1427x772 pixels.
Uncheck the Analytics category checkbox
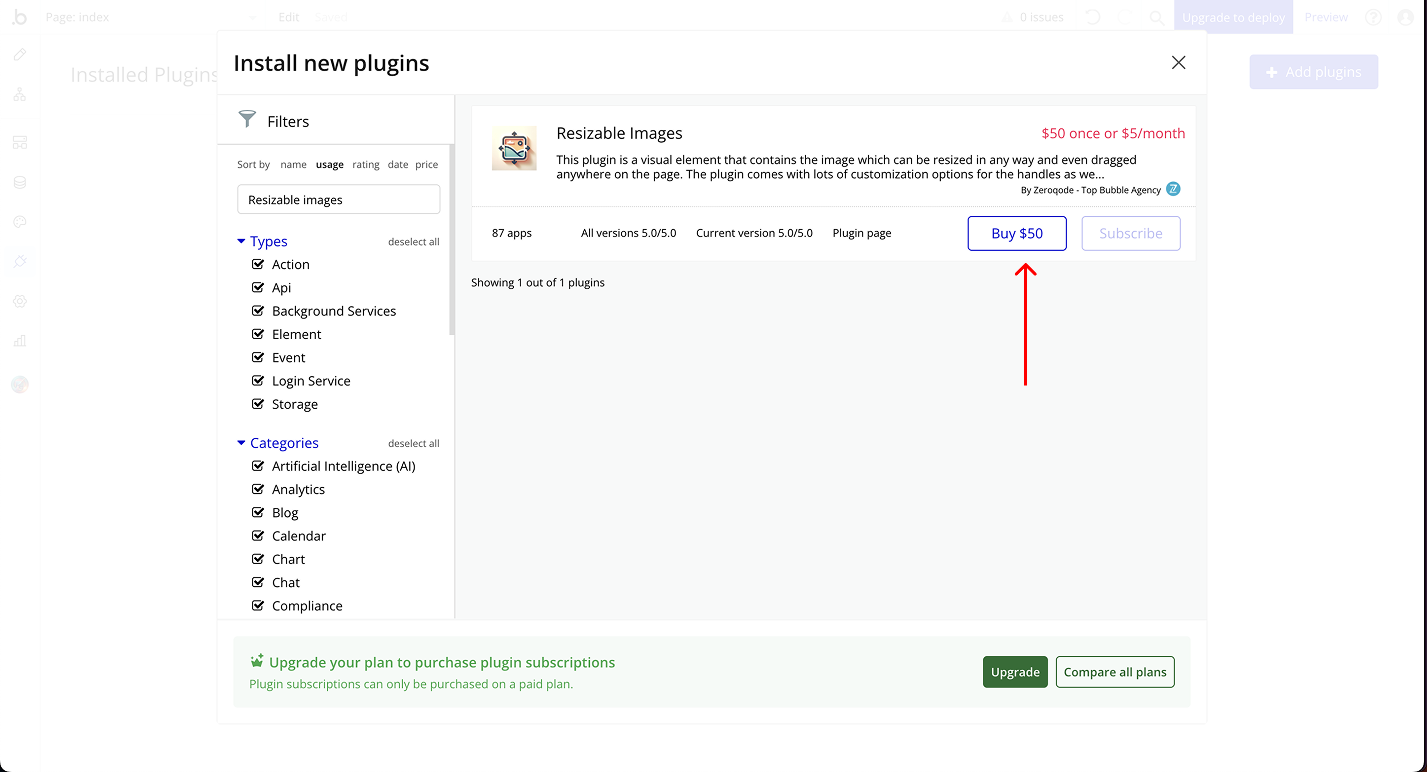pos(258,489)
